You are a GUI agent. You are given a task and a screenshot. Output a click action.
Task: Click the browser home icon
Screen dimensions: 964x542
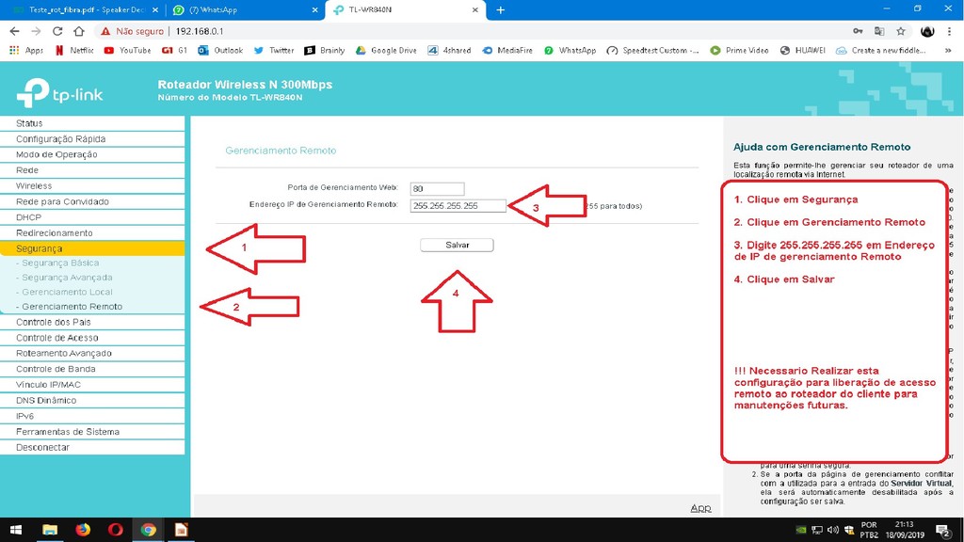click(79, 31)
